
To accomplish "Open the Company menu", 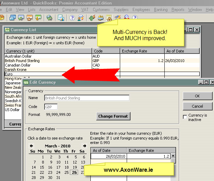I will click(x=70, y=10).
